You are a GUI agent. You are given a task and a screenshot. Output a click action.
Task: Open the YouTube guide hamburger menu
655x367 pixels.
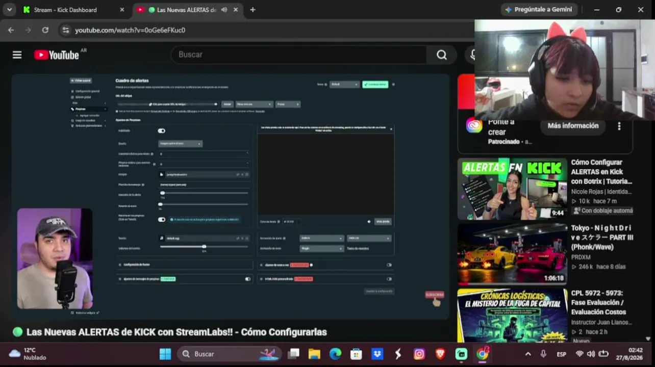(17, 55)
